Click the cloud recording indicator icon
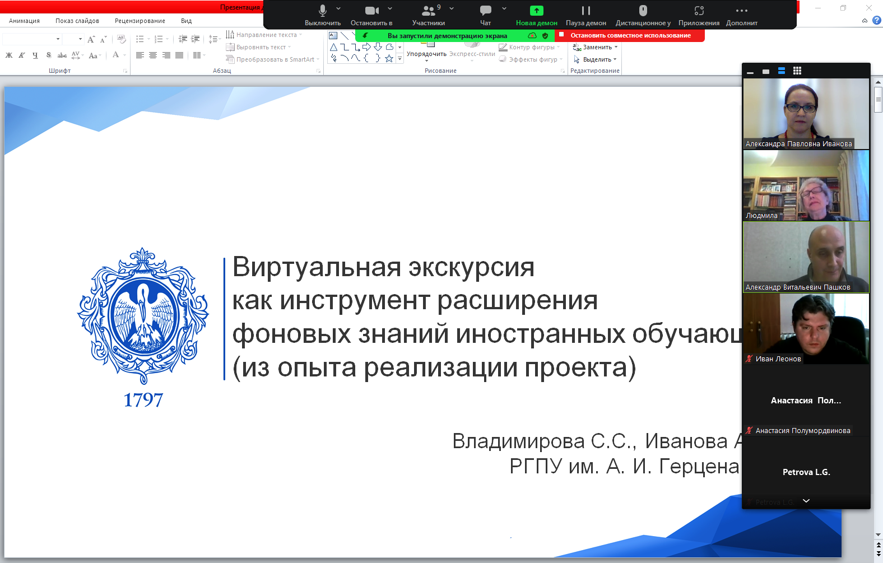 coord(532,35)
